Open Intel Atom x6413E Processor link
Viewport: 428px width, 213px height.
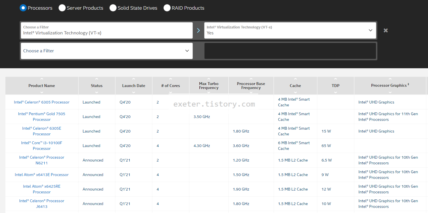tap(42, 175)
